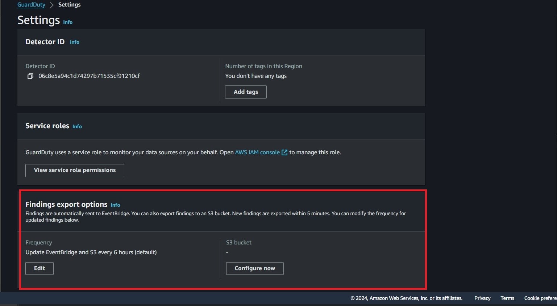557x306 pixels.
Task: Follow the AWS IAM console link
Action: [257, 152]
